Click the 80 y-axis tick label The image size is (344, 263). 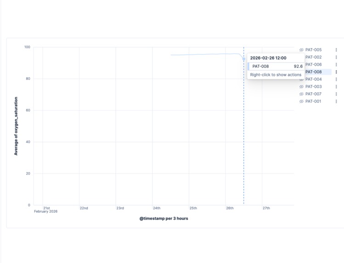[28, 78]
